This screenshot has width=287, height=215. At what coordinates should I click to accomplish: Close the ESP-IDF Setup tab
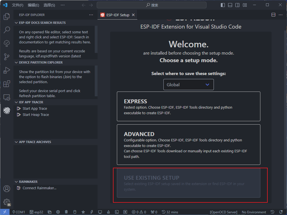click(x=133, y=15)
